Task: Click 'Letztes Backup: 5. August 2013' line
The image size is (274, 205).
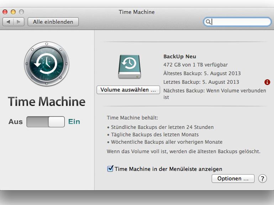Action: point(201,82)
